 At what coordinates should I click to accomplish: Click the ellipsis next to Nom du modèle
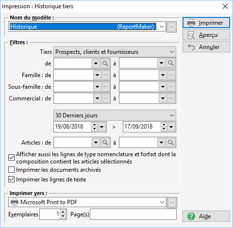click(172, 27)
